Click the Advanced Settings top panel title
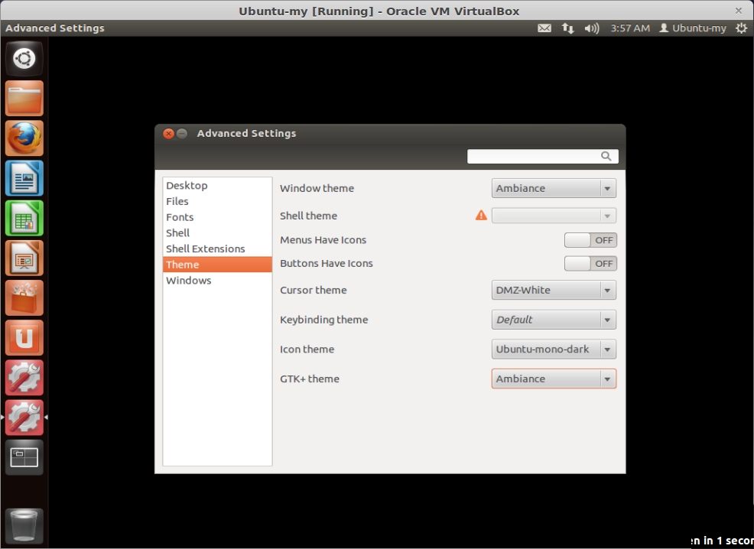Image resolution: width=754 pixels, height=549 pixels. pyautogui.click(x=55, y=28)
